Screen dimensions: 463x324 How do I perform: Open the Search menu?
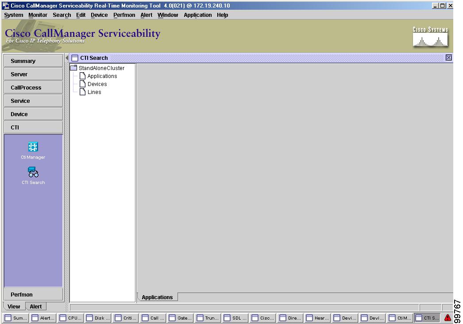point(62,15)
